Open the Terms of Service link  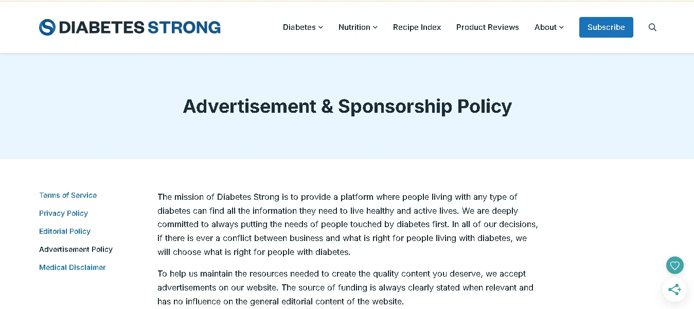pyautogui.click(x=67, y=195)
